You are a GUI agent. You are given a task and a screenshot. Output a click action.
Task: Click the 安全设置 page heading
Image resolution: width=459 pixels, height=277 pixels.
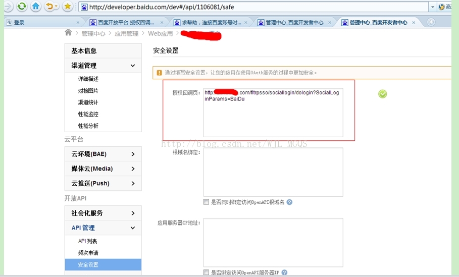166,50
